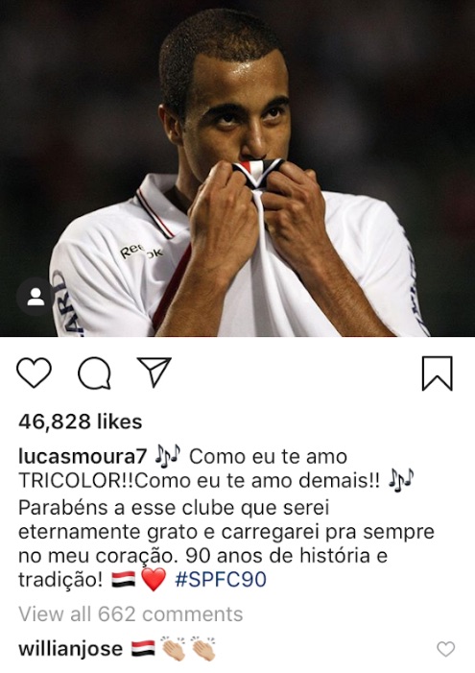Open the lucasmoura7 profile username
Image resolution: width=475 pixels, height=673 pixels.
83,456
